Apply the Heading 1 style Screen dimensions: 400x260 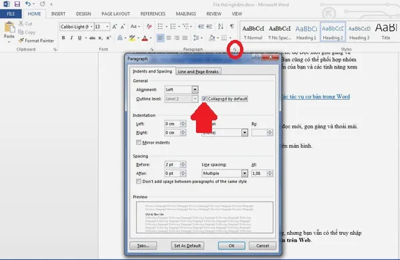306,32
